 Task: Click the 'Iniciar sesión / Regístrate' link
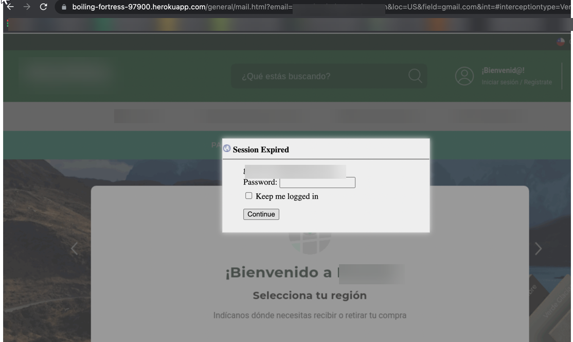click(516, 82)
